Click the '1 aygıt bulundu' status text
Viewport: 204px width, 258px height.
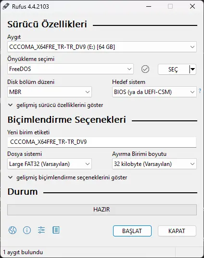[x=23, y=252]
